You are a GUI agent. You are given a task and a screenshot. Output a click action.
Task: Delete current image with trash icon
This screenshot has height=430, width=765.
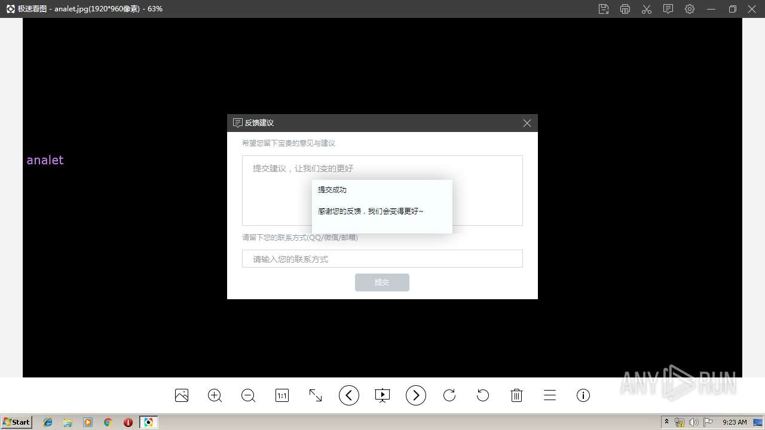517,395
